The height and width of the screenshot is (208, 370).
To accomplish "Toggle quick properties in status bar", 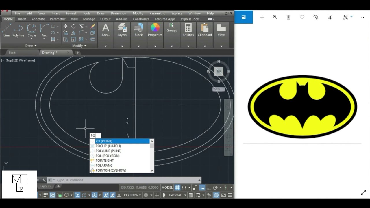I will pos(191,195).
